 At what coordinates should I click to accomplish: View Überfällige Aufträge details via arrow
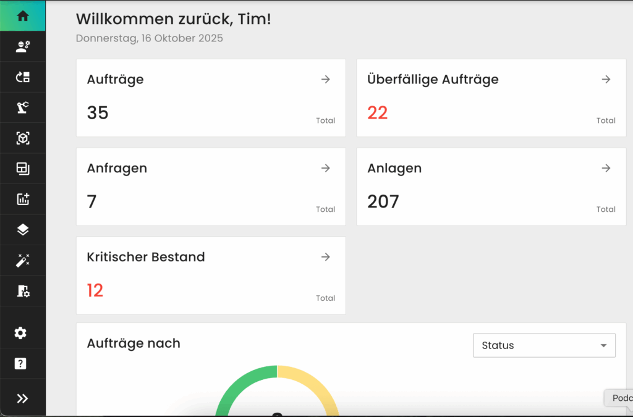[606, 79]
